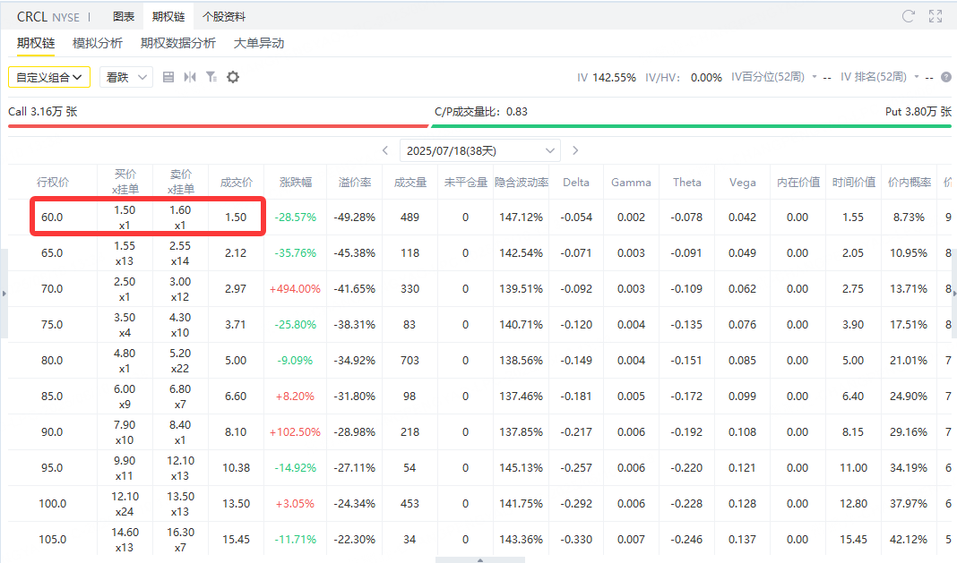Viewport: 957px width, 563px height.
Task: Open the option chain filter icon
Action: coord(211,77)
